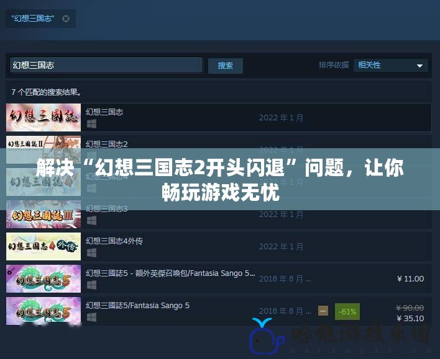
Task: Open the 幻想三國誌III game thumbnail
Action: (x=44, y=215)
